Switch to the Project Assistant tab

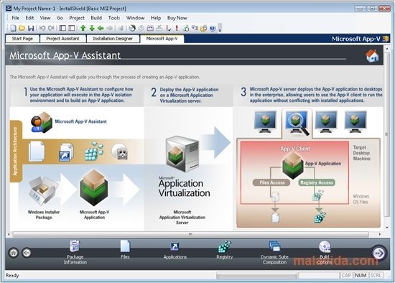tap(62, 39)
